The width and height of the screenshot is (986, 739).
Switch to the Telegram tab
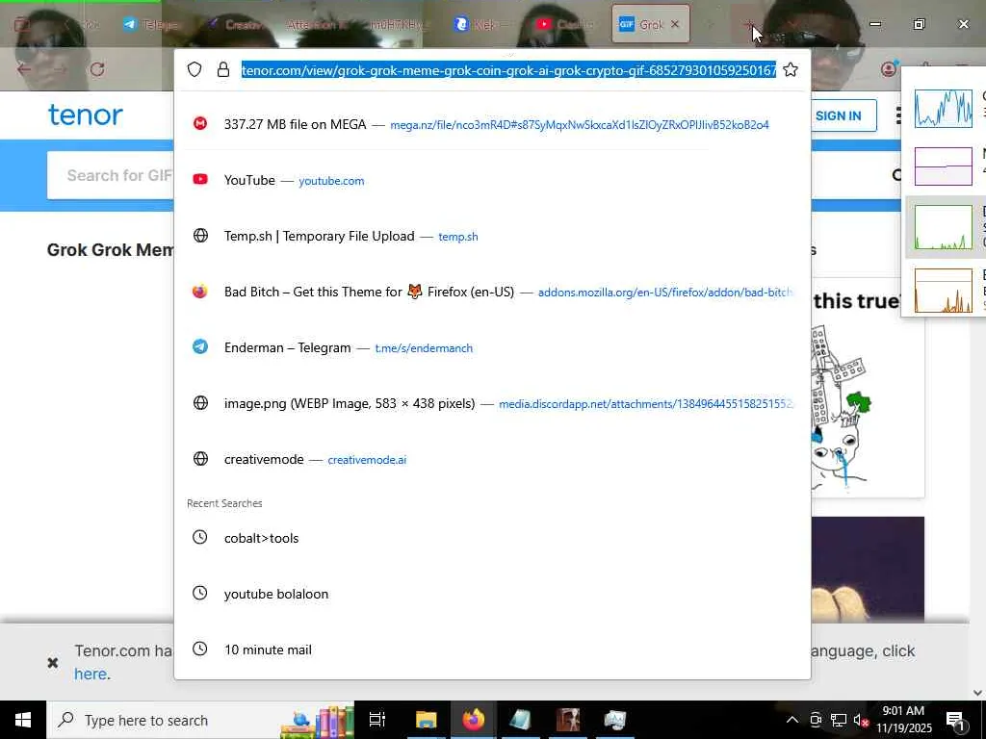(151, 24)
